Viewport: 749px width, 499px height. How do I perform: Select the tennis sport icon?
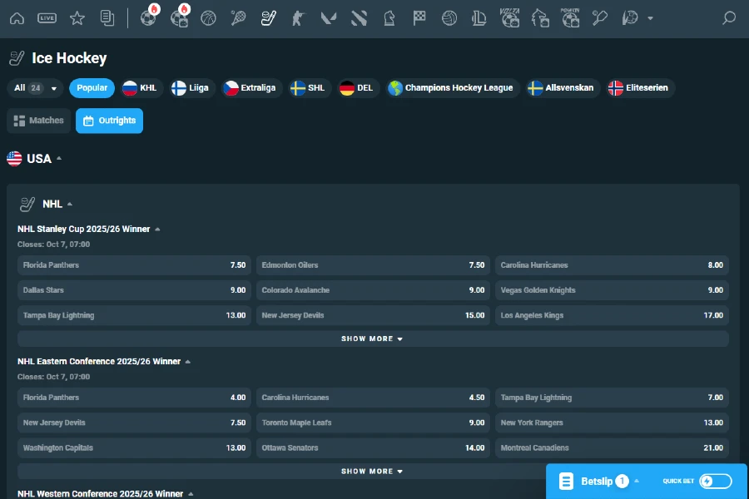(x=239, y=17)
